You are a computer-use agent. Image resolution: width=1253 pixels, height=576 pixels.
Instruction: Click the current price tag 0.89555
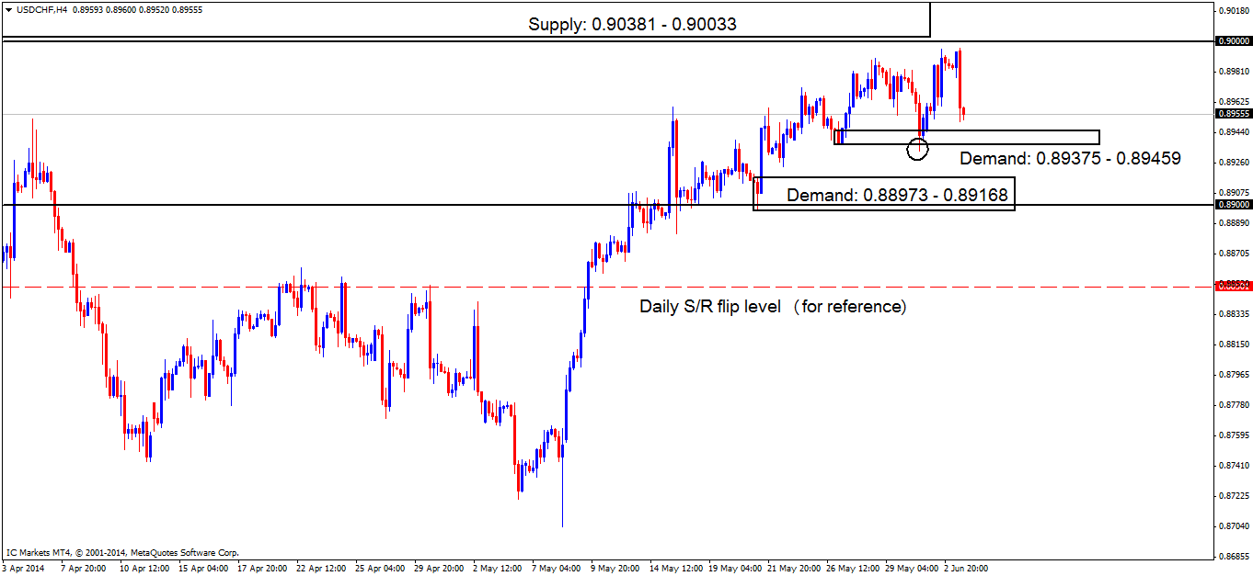coord(1234,114)
